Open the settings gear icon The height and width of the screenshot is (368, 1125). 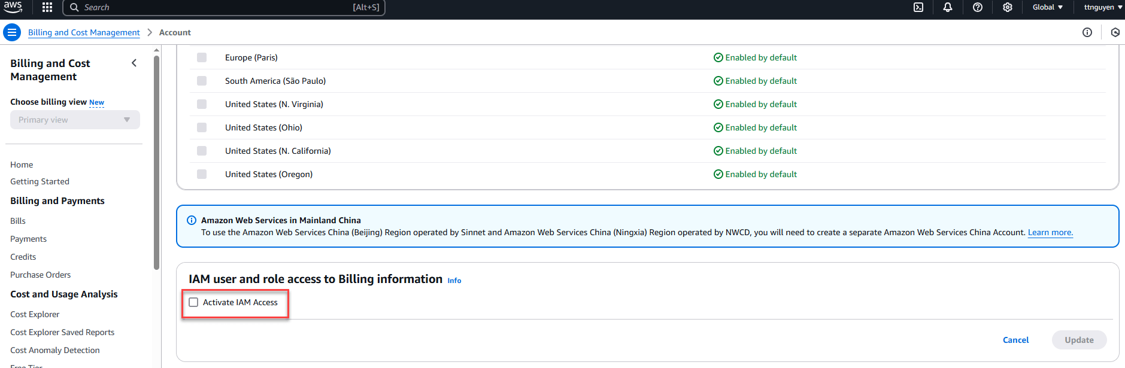[x=1008, y=7]
